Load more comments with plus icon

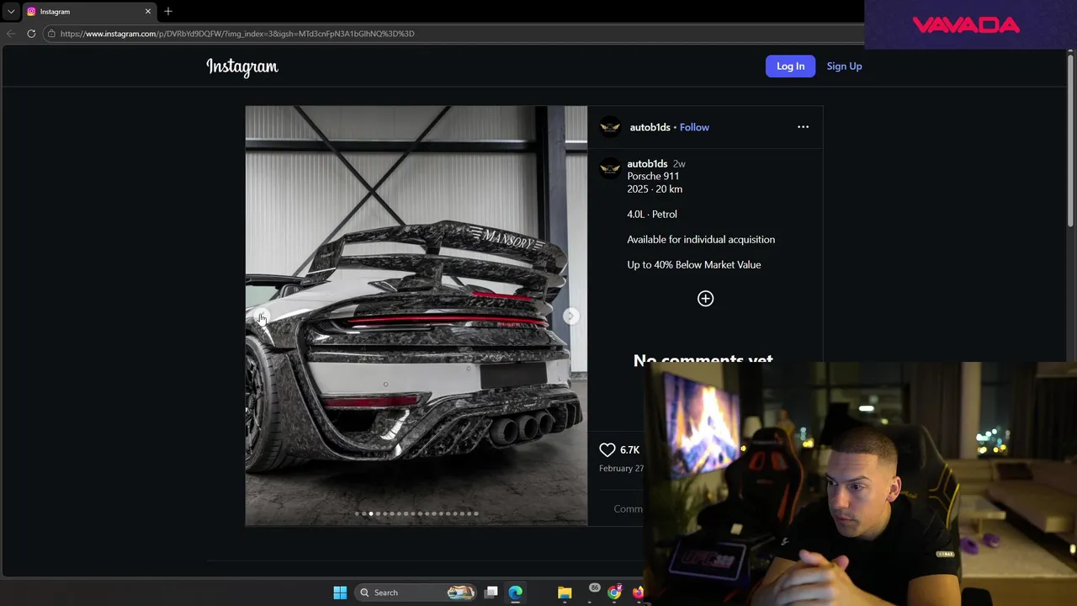[x=705, y=299]
